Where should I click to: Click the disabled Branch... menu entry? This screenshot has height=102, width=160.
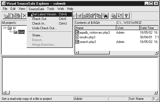(x=50, y=40)
